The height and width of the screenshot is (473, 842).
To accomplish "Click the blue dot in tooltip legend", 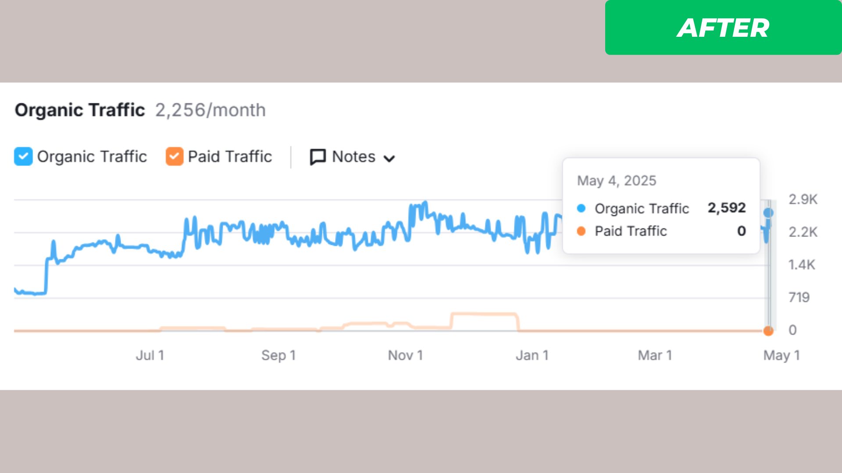I will [581, 208].
